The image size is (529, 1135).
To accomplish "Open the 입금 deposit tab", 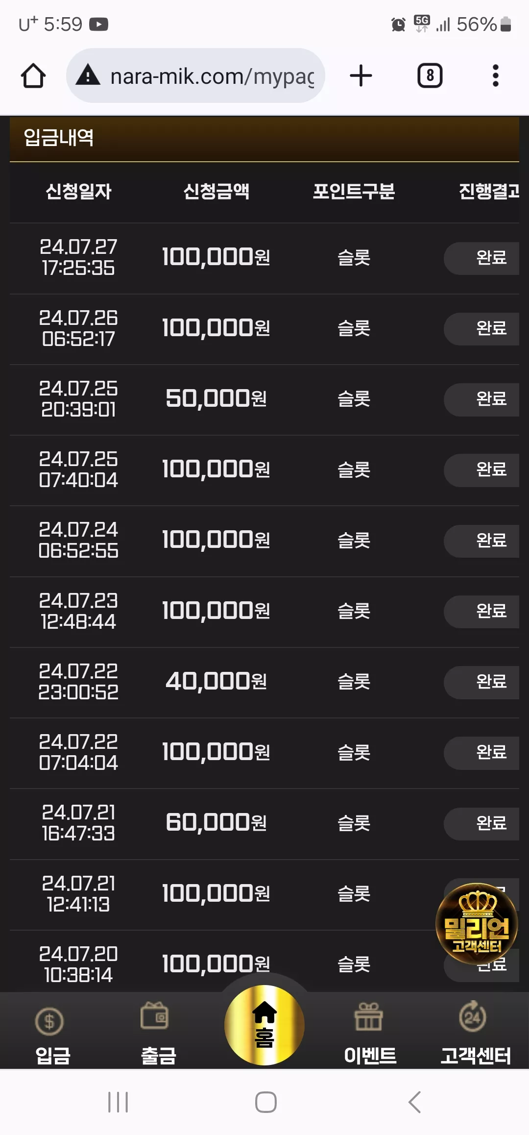I will click(x=52, y=1031).
